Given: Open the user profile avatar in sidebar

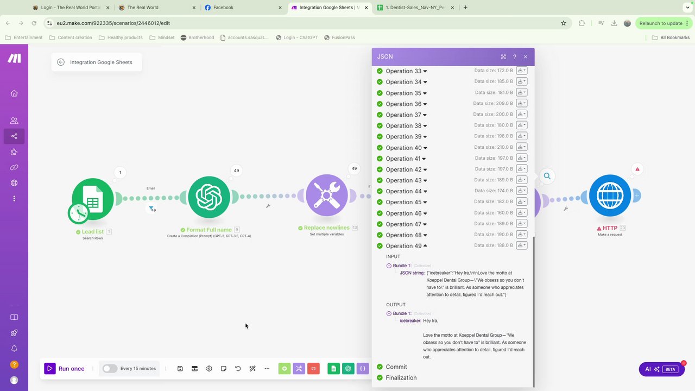Looking at the screenshot, I should coord(14,380).
